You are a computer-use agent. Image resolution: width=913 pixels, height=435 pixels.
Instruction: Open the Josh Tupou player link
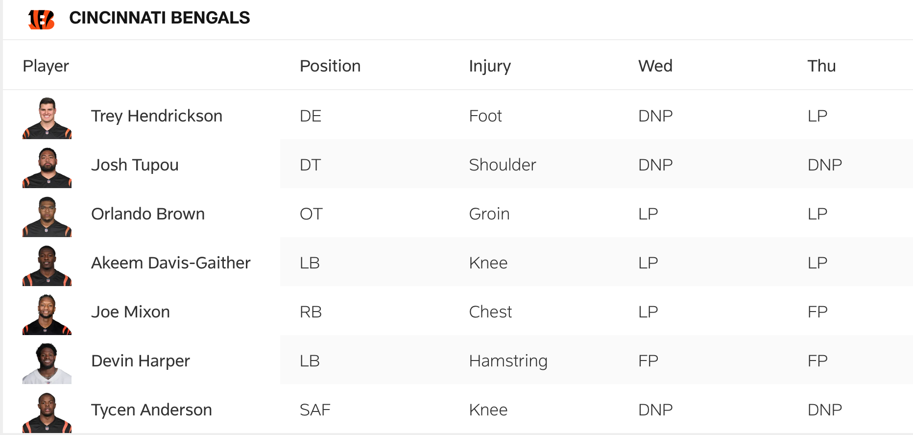click(135, 165)
